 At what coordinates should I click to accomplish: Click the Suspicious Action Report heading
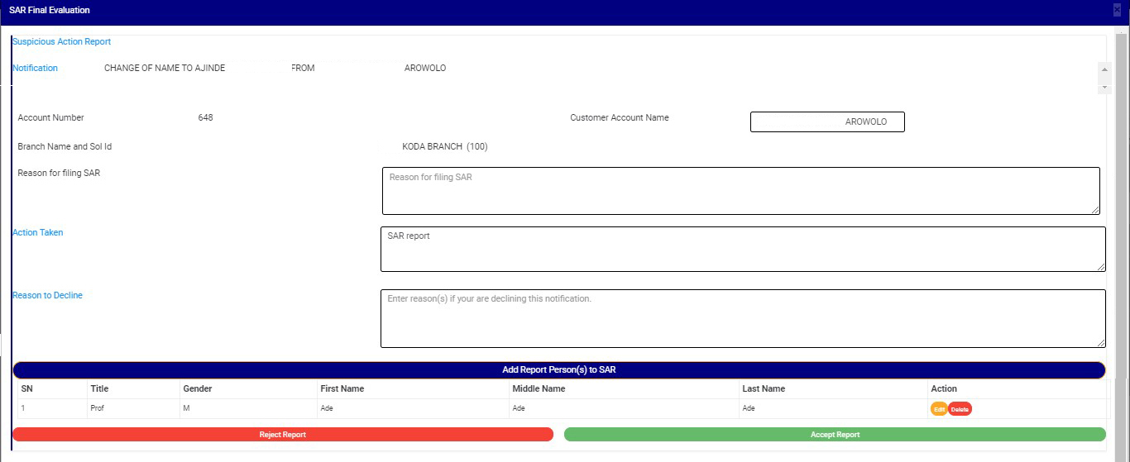pyautogui.click(x=61, y=41)
